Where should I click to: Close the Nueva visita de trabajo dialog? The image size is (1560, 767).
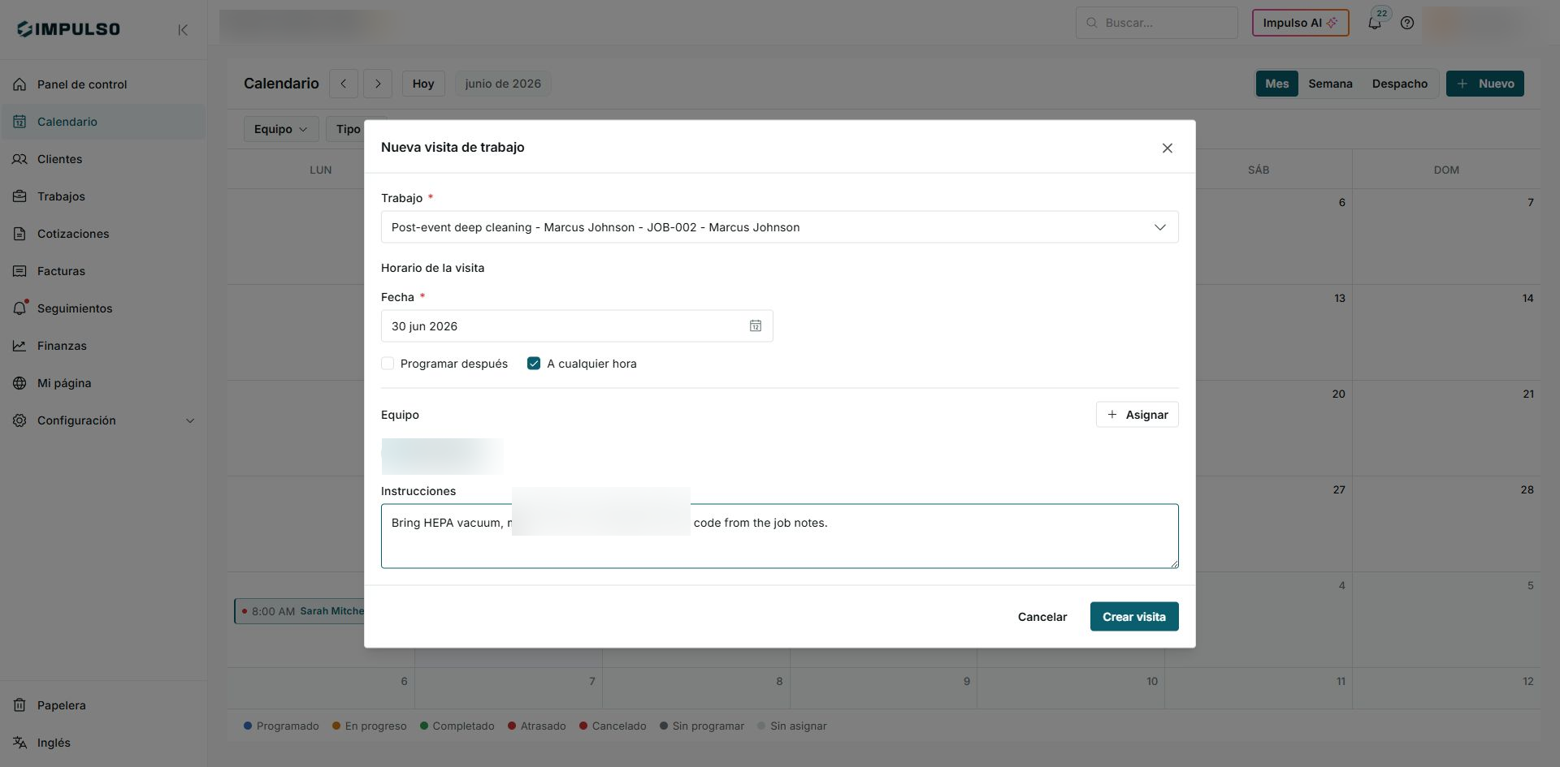pyautogui.click(x=1167, y=148)
